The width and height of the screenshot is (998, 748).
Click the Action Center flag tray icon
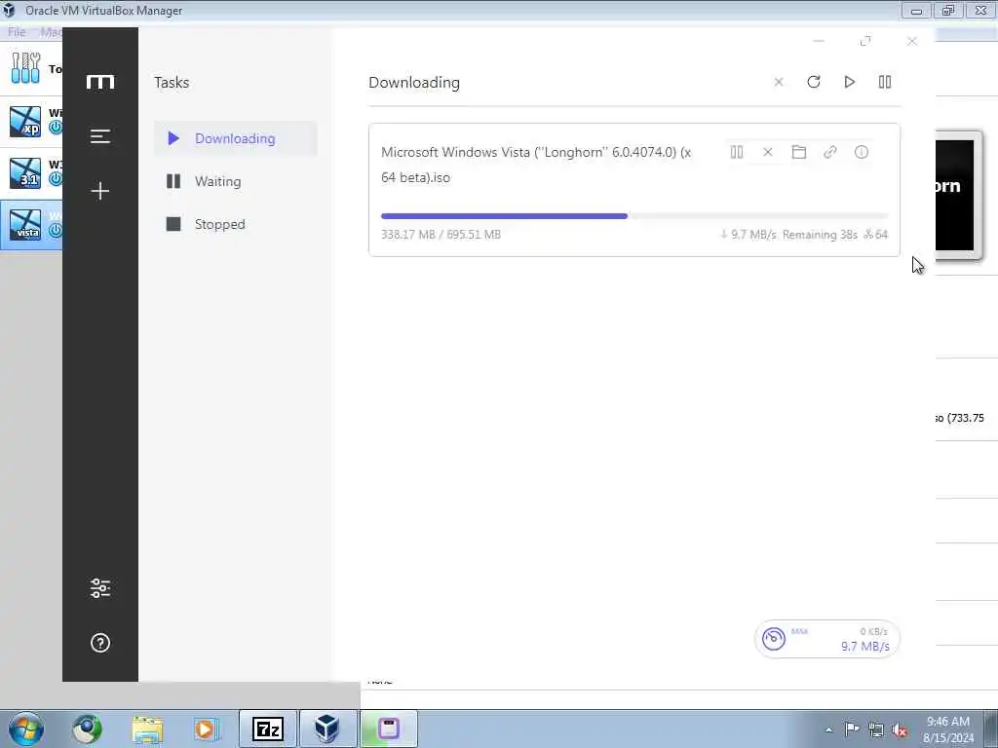pos(852,729)
